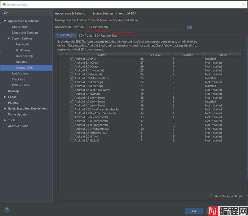Open the SDK Update Sites tab
248x216 pixels.
[x=106, y=35]
